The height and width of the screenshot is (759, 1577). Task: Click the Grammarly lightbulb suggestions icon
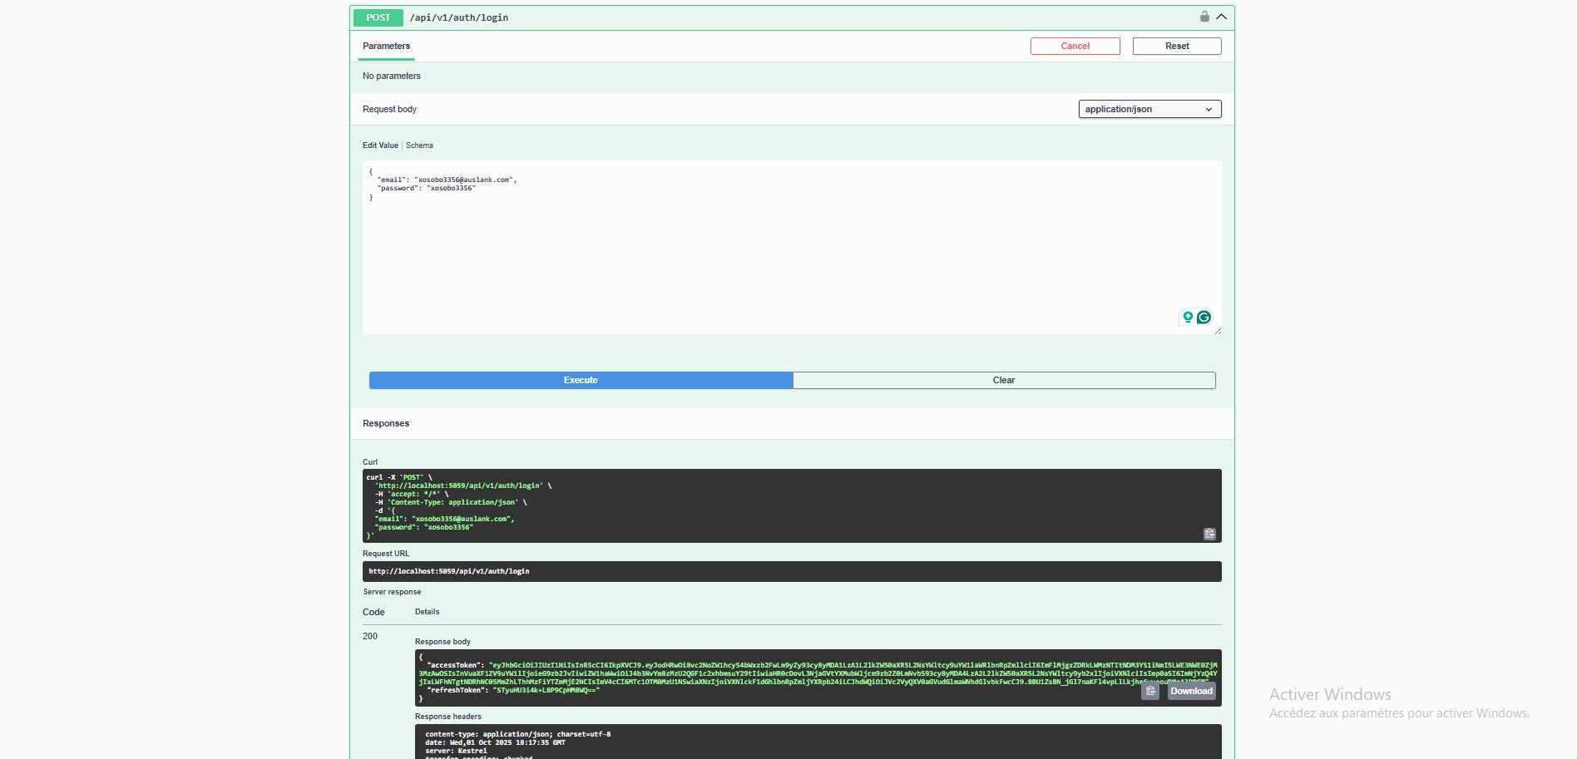[x=1188, y=317]
